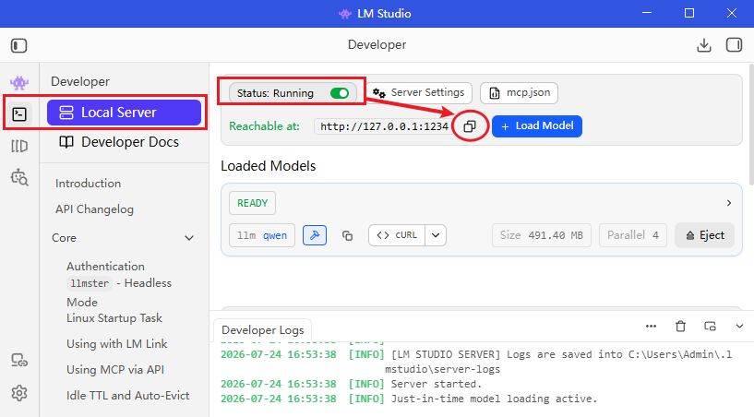Viewport: 754px width, 417px height.
Task: Open Using MCP via API page
Action: [115, 369]
